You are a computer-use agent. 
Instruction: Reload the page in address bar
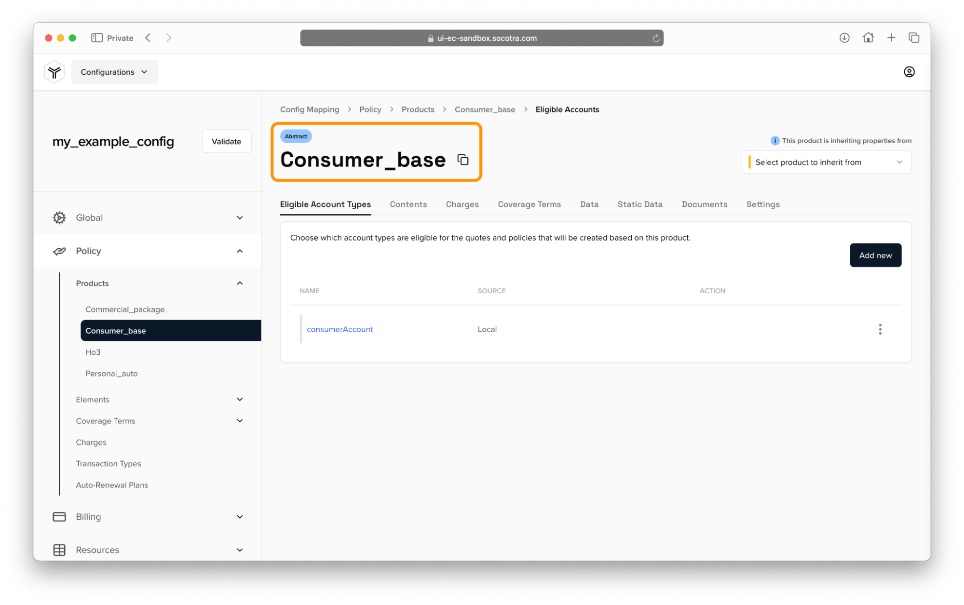655,38
